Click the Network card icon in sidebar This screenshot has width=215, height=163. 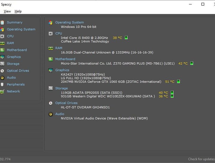pyautogui.click(x=2, y=91)
